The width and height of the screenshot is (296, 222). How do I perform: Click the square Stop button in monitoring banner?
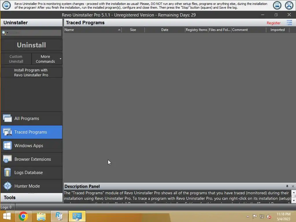[x=277, y=5]
